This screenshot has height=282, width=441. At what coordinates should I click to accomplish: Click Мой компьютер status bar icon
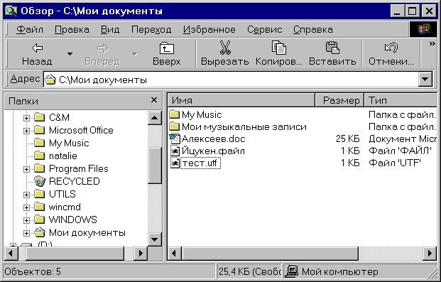click(292, 271)
